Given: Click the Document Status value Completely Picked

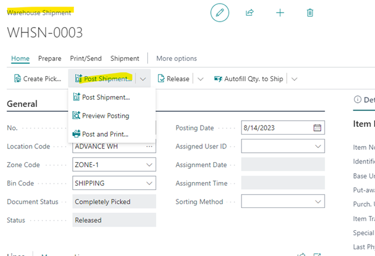Looking at the screenshot, I should click(114, 201).
